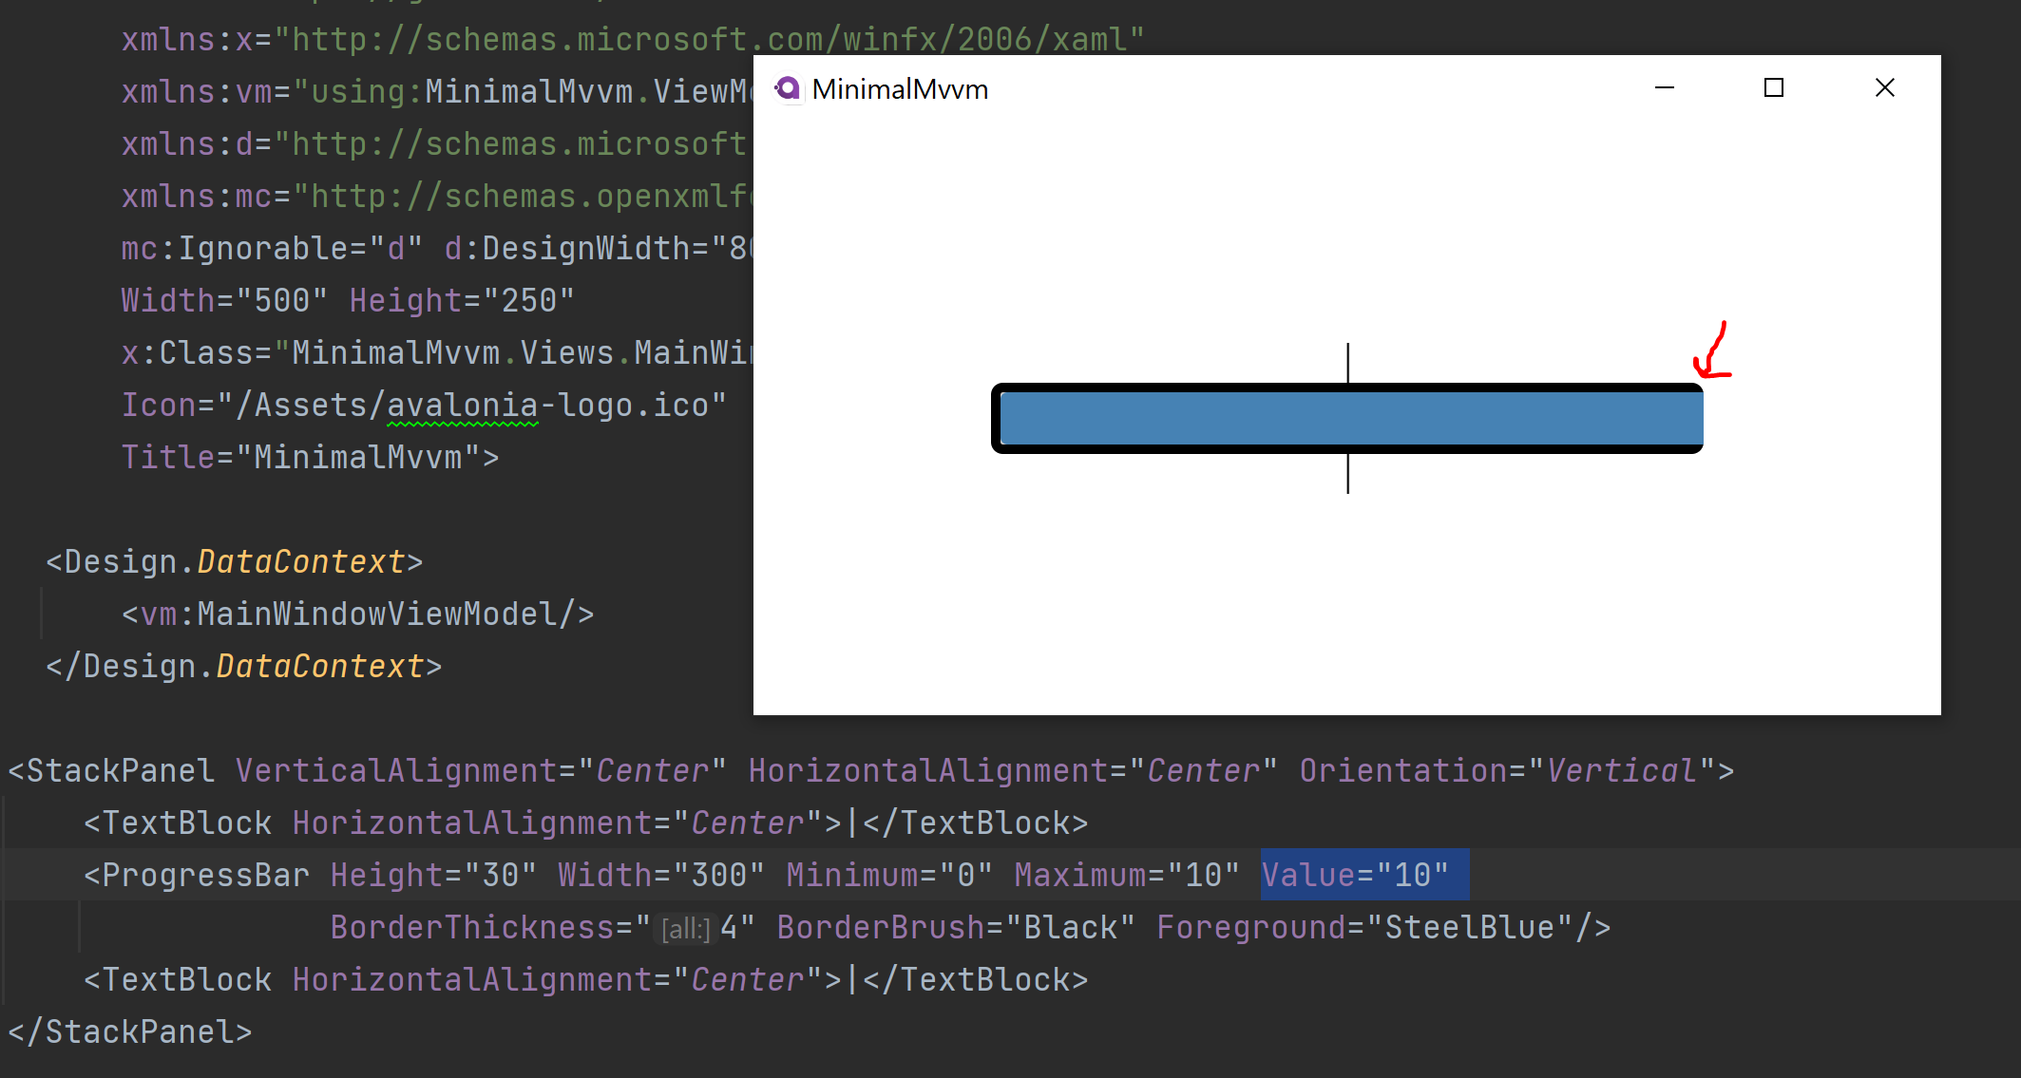Click the StackPanel opening tag

(112, 770)
